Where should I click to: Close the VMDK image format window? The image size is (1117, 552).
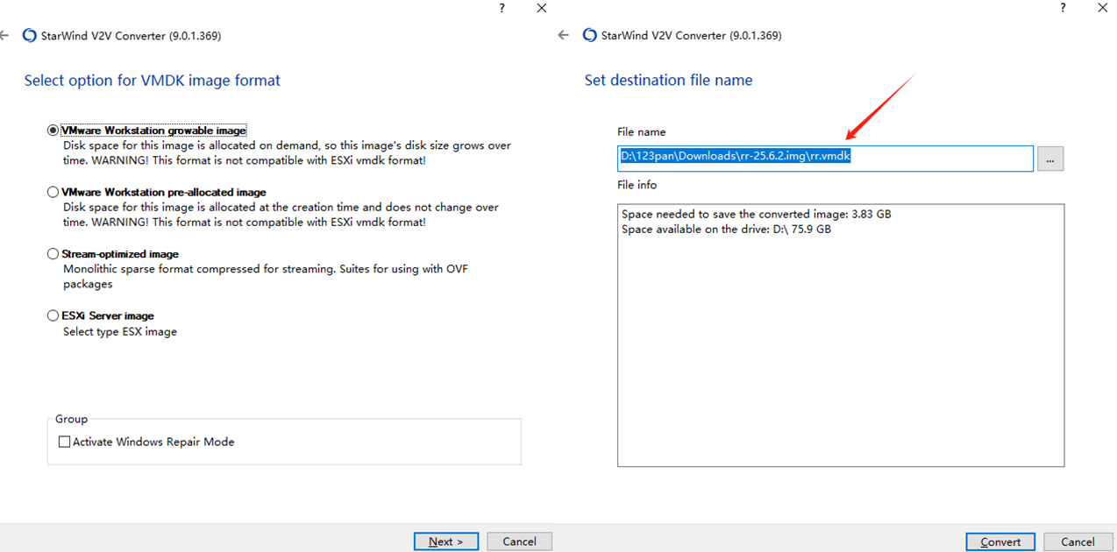pyautogui.click(x=542, y=8)
